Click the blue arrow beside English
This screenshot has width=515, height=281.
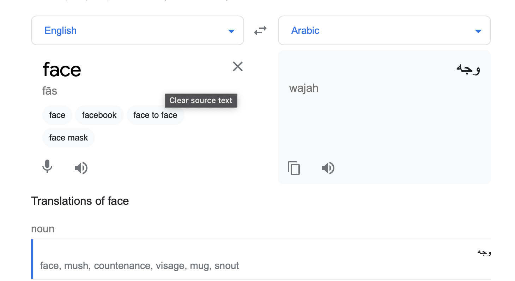tap(231, 31)
